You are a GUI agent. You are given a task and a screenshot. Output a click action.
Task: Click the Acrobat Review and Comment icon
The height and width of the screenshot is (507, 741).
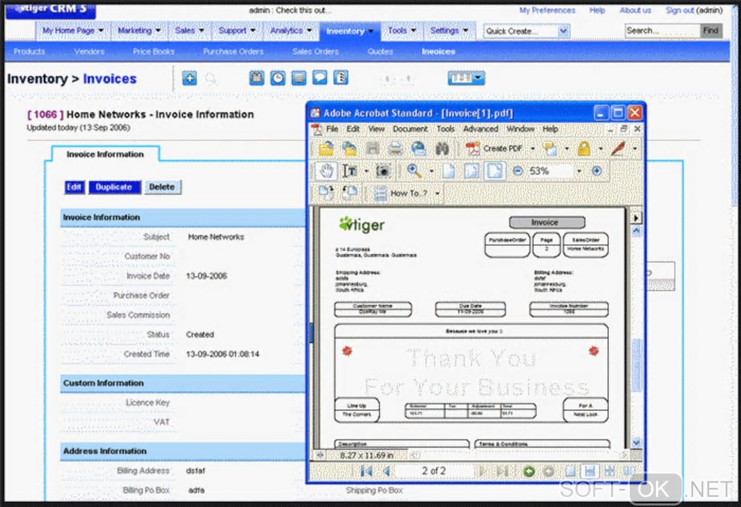coord(550,149)
